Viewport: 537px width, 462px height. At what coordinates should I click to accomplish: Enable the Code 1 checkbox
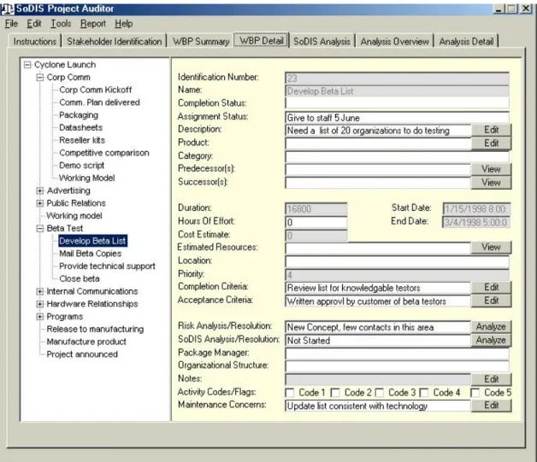pyautogui.click(x=290, y=393)
